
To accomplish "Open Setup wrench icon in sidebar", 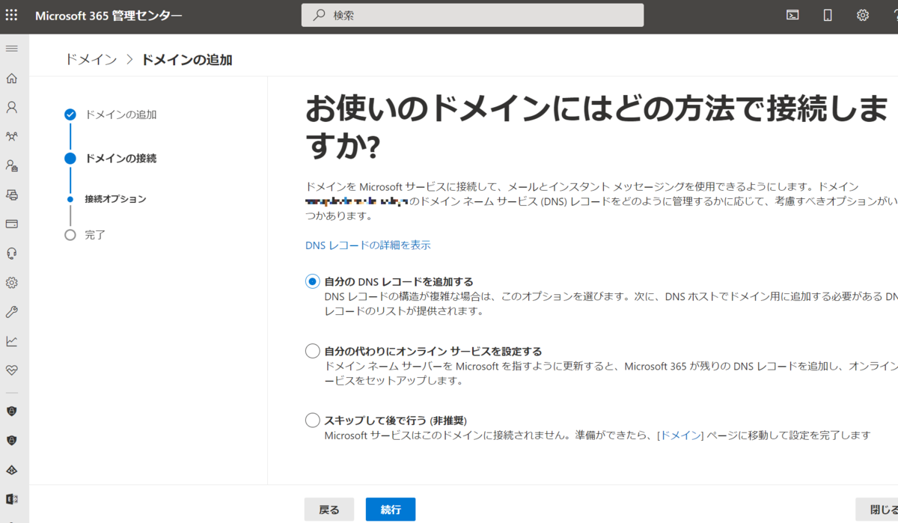I will click(11, 312).
